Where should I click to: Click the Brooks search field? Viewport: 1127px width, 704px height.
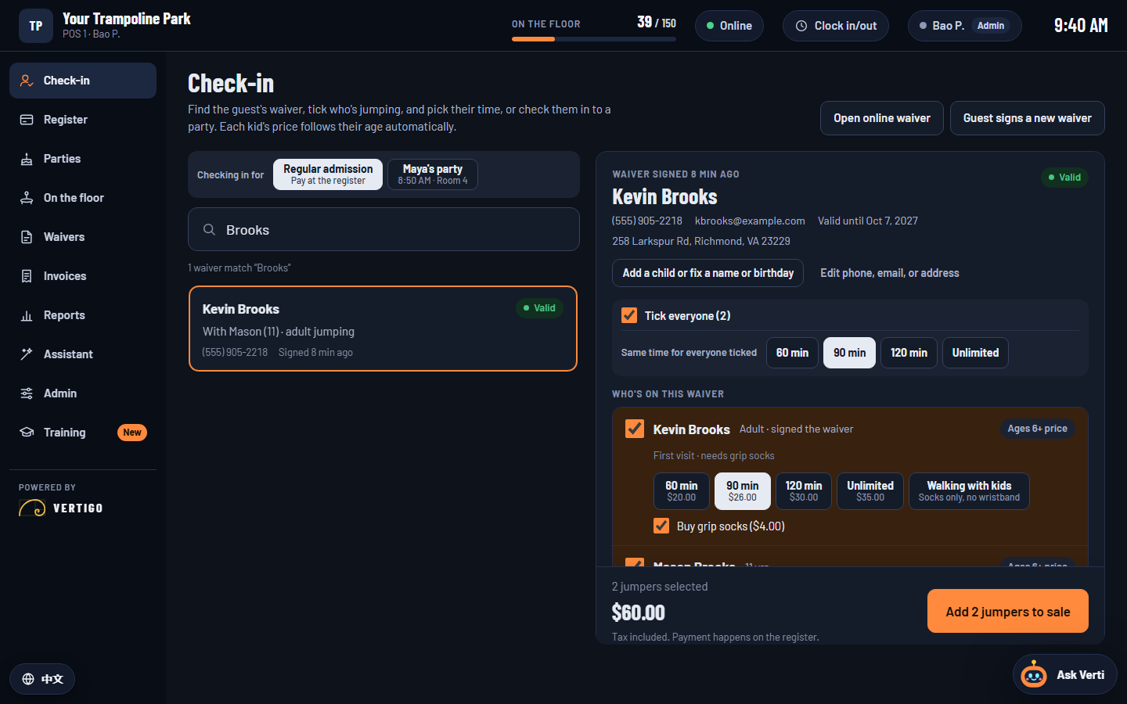[x=383, y=229]
